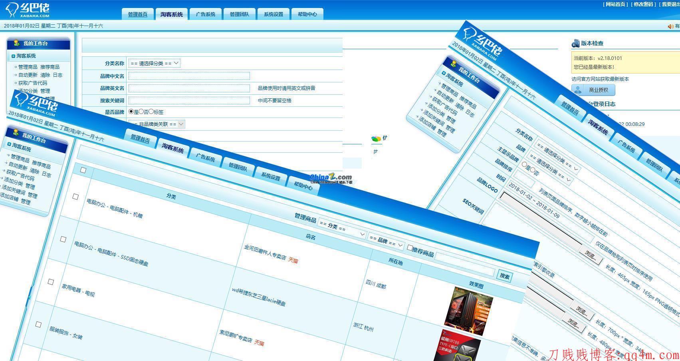Open 自动更新 link in the flat window sidebar
The image size is (680, 361).
point(28,75)
